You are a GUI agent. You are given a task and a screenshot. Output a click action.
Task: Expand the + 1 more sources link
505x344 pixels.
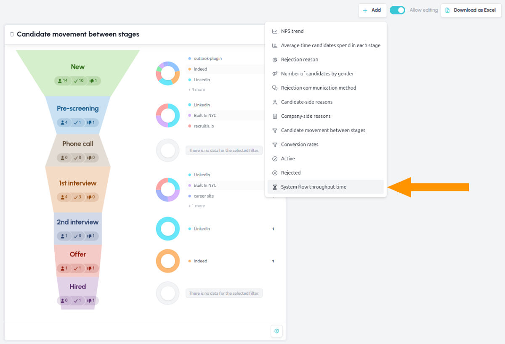[x=197, y=206]
